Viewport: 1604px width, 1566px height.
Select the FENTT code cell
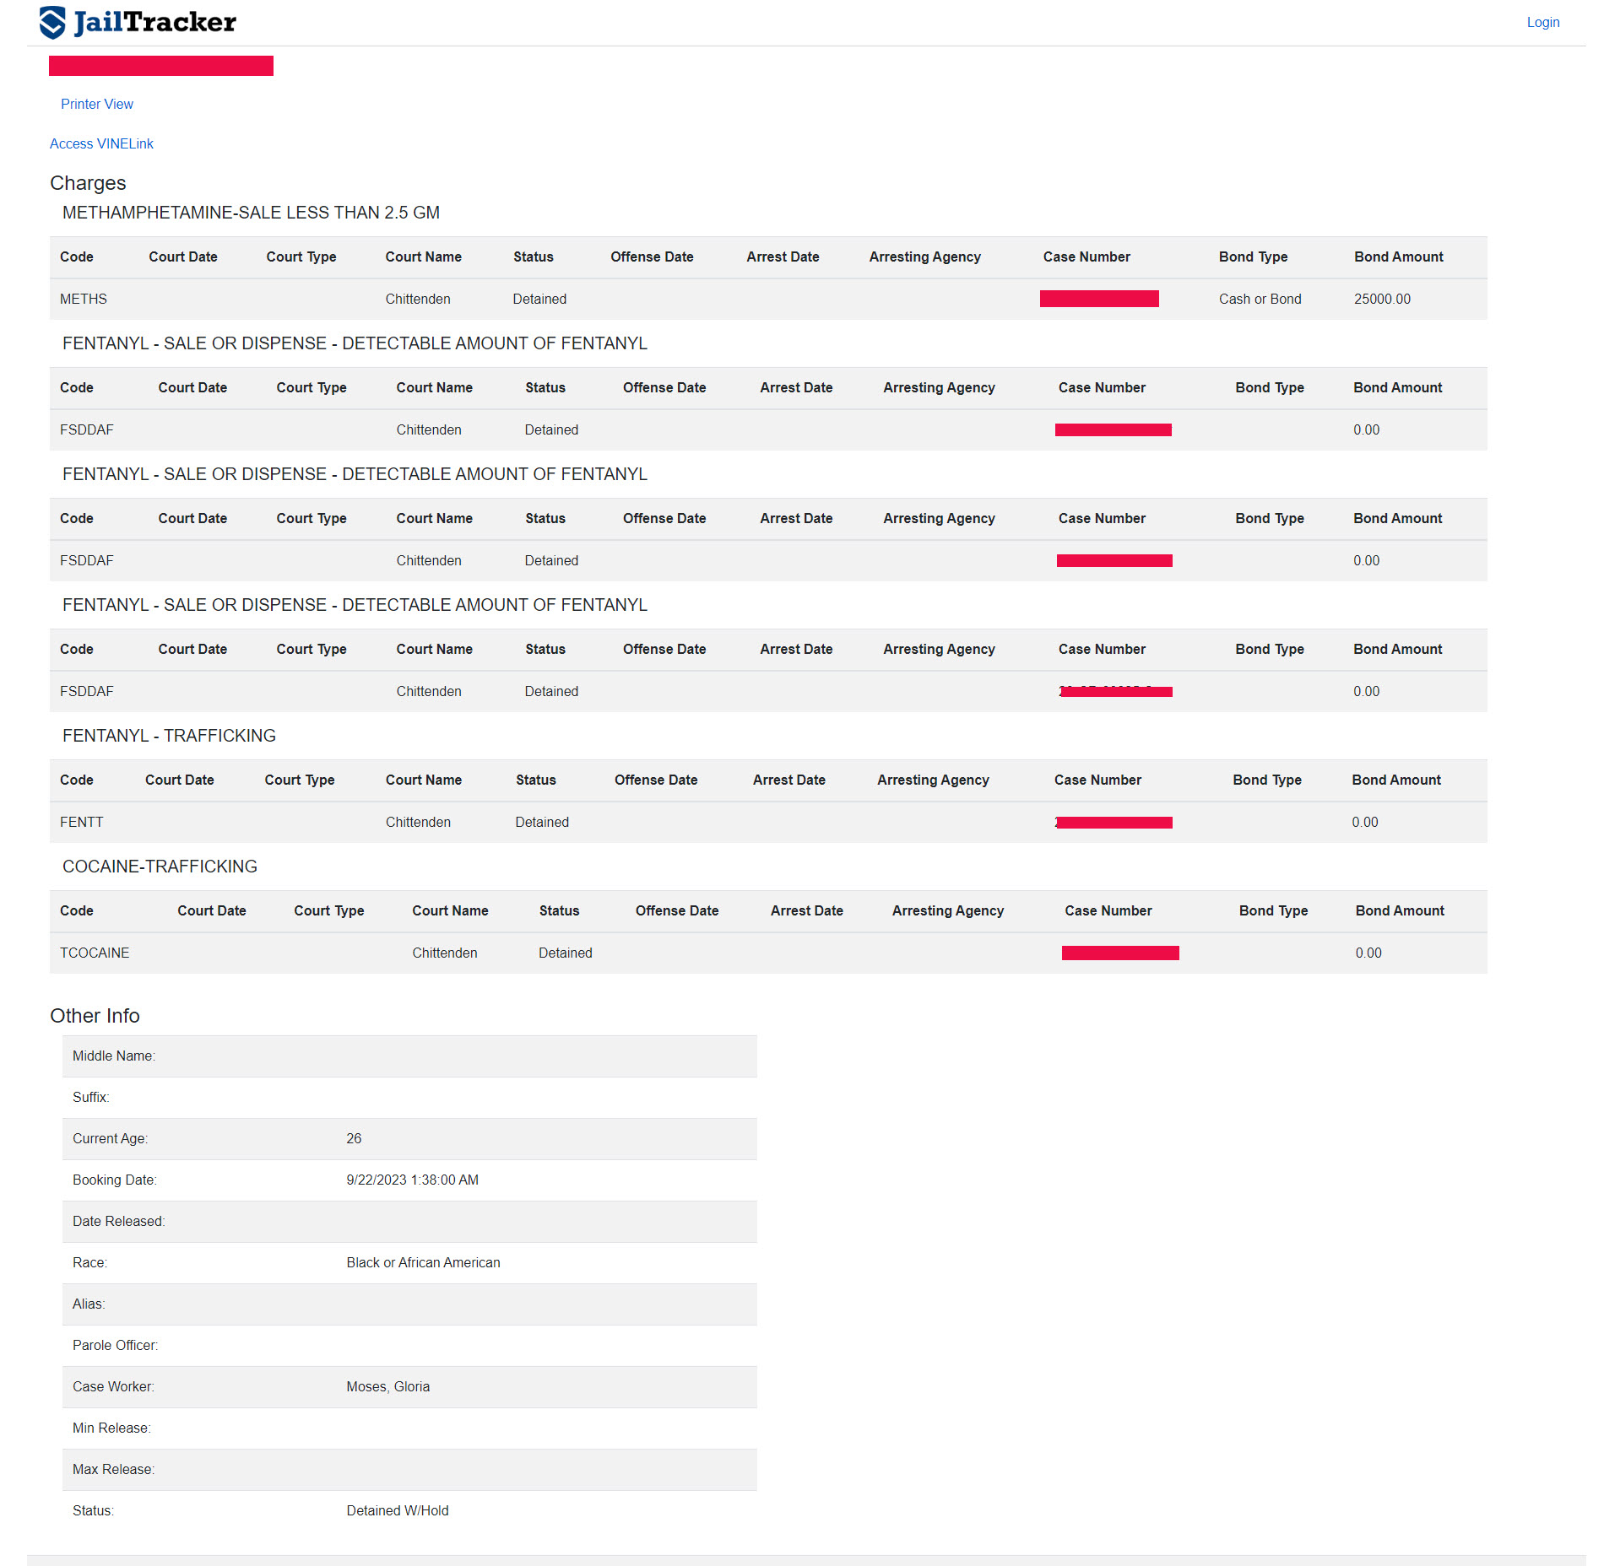[82, 822]
